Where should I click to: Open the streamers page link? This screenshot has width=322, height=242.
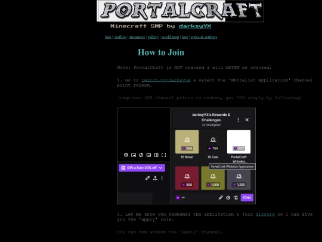click(137, 37)
